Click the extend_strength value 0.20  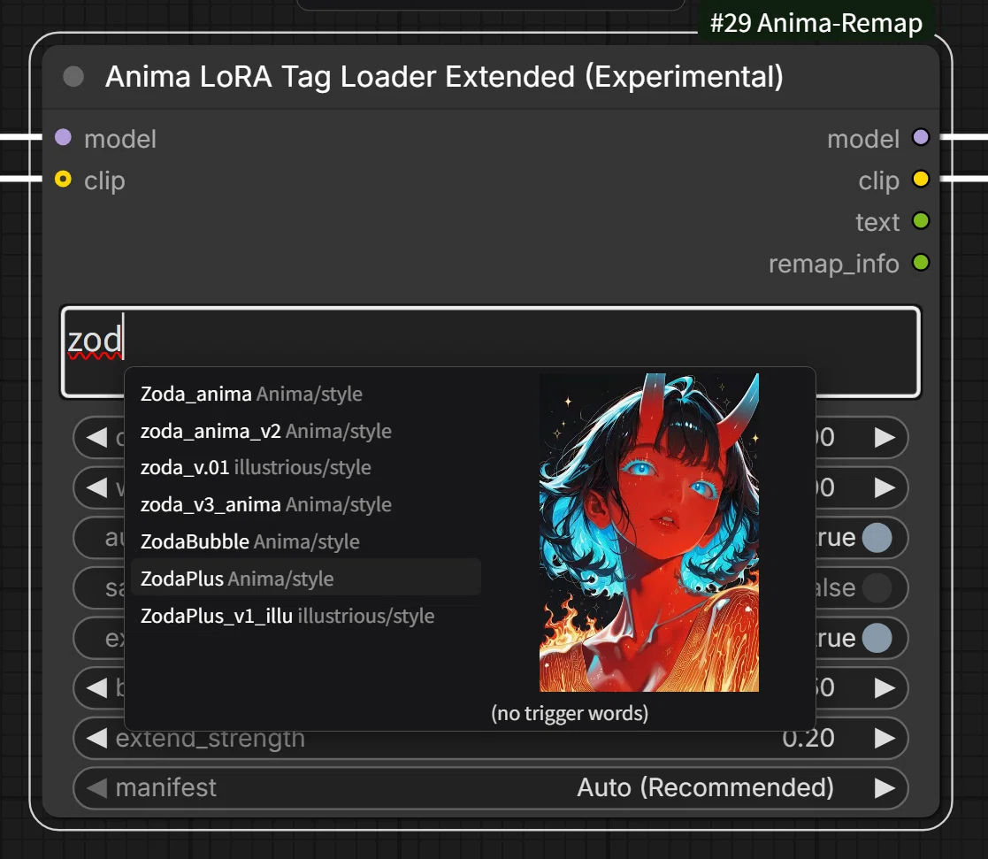pos(808,739)
